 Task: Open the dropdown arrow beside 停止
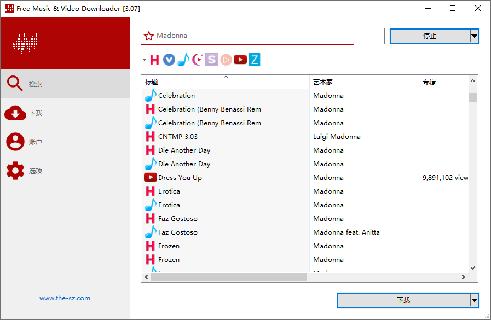pyautogui.click(x=474, y=36)
